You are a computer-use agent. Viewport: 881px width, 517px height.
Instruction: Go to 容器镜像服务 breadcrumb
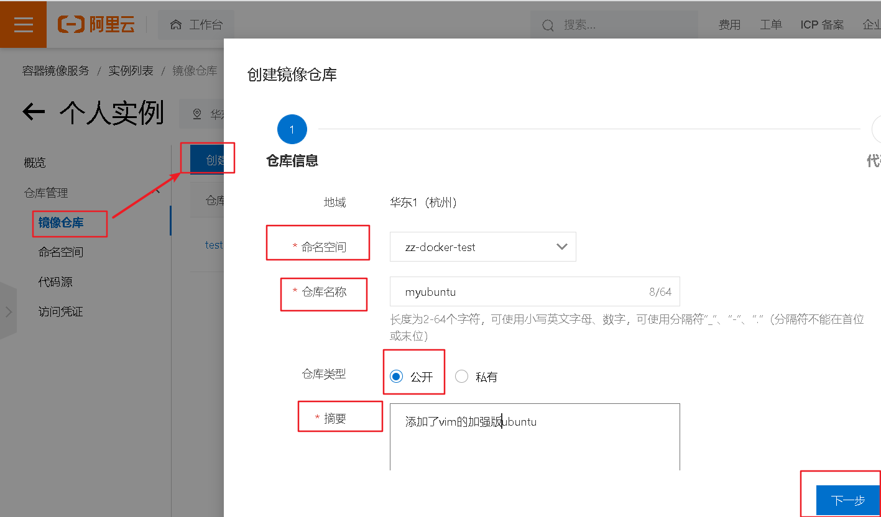click(x=56, y=71)
